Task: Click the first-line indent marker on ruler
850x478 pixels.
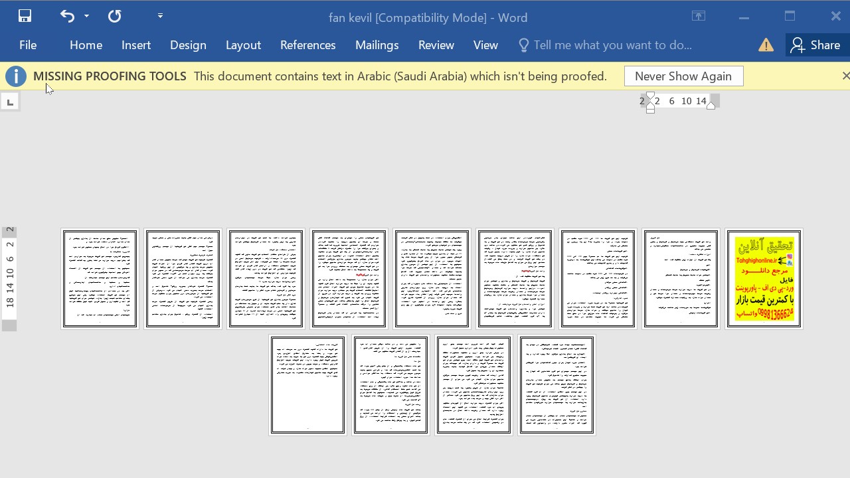Action: tap(650, 96)
